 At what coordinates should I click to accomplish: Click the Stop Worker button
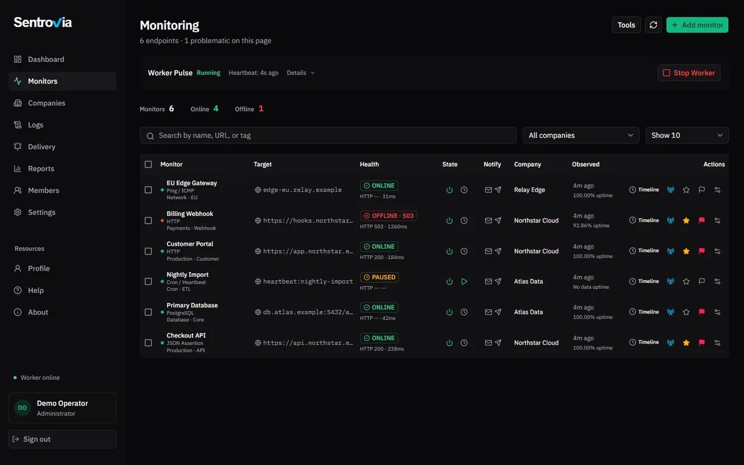pos(689,73)
